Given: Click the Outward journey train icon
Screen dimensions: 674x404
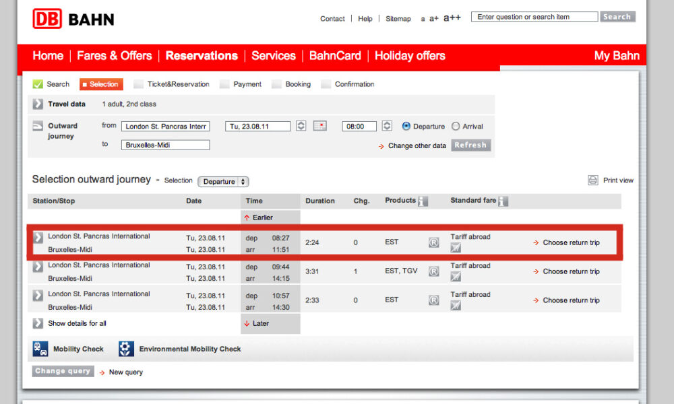Looking at the screenshot, I should coord(38,126).
